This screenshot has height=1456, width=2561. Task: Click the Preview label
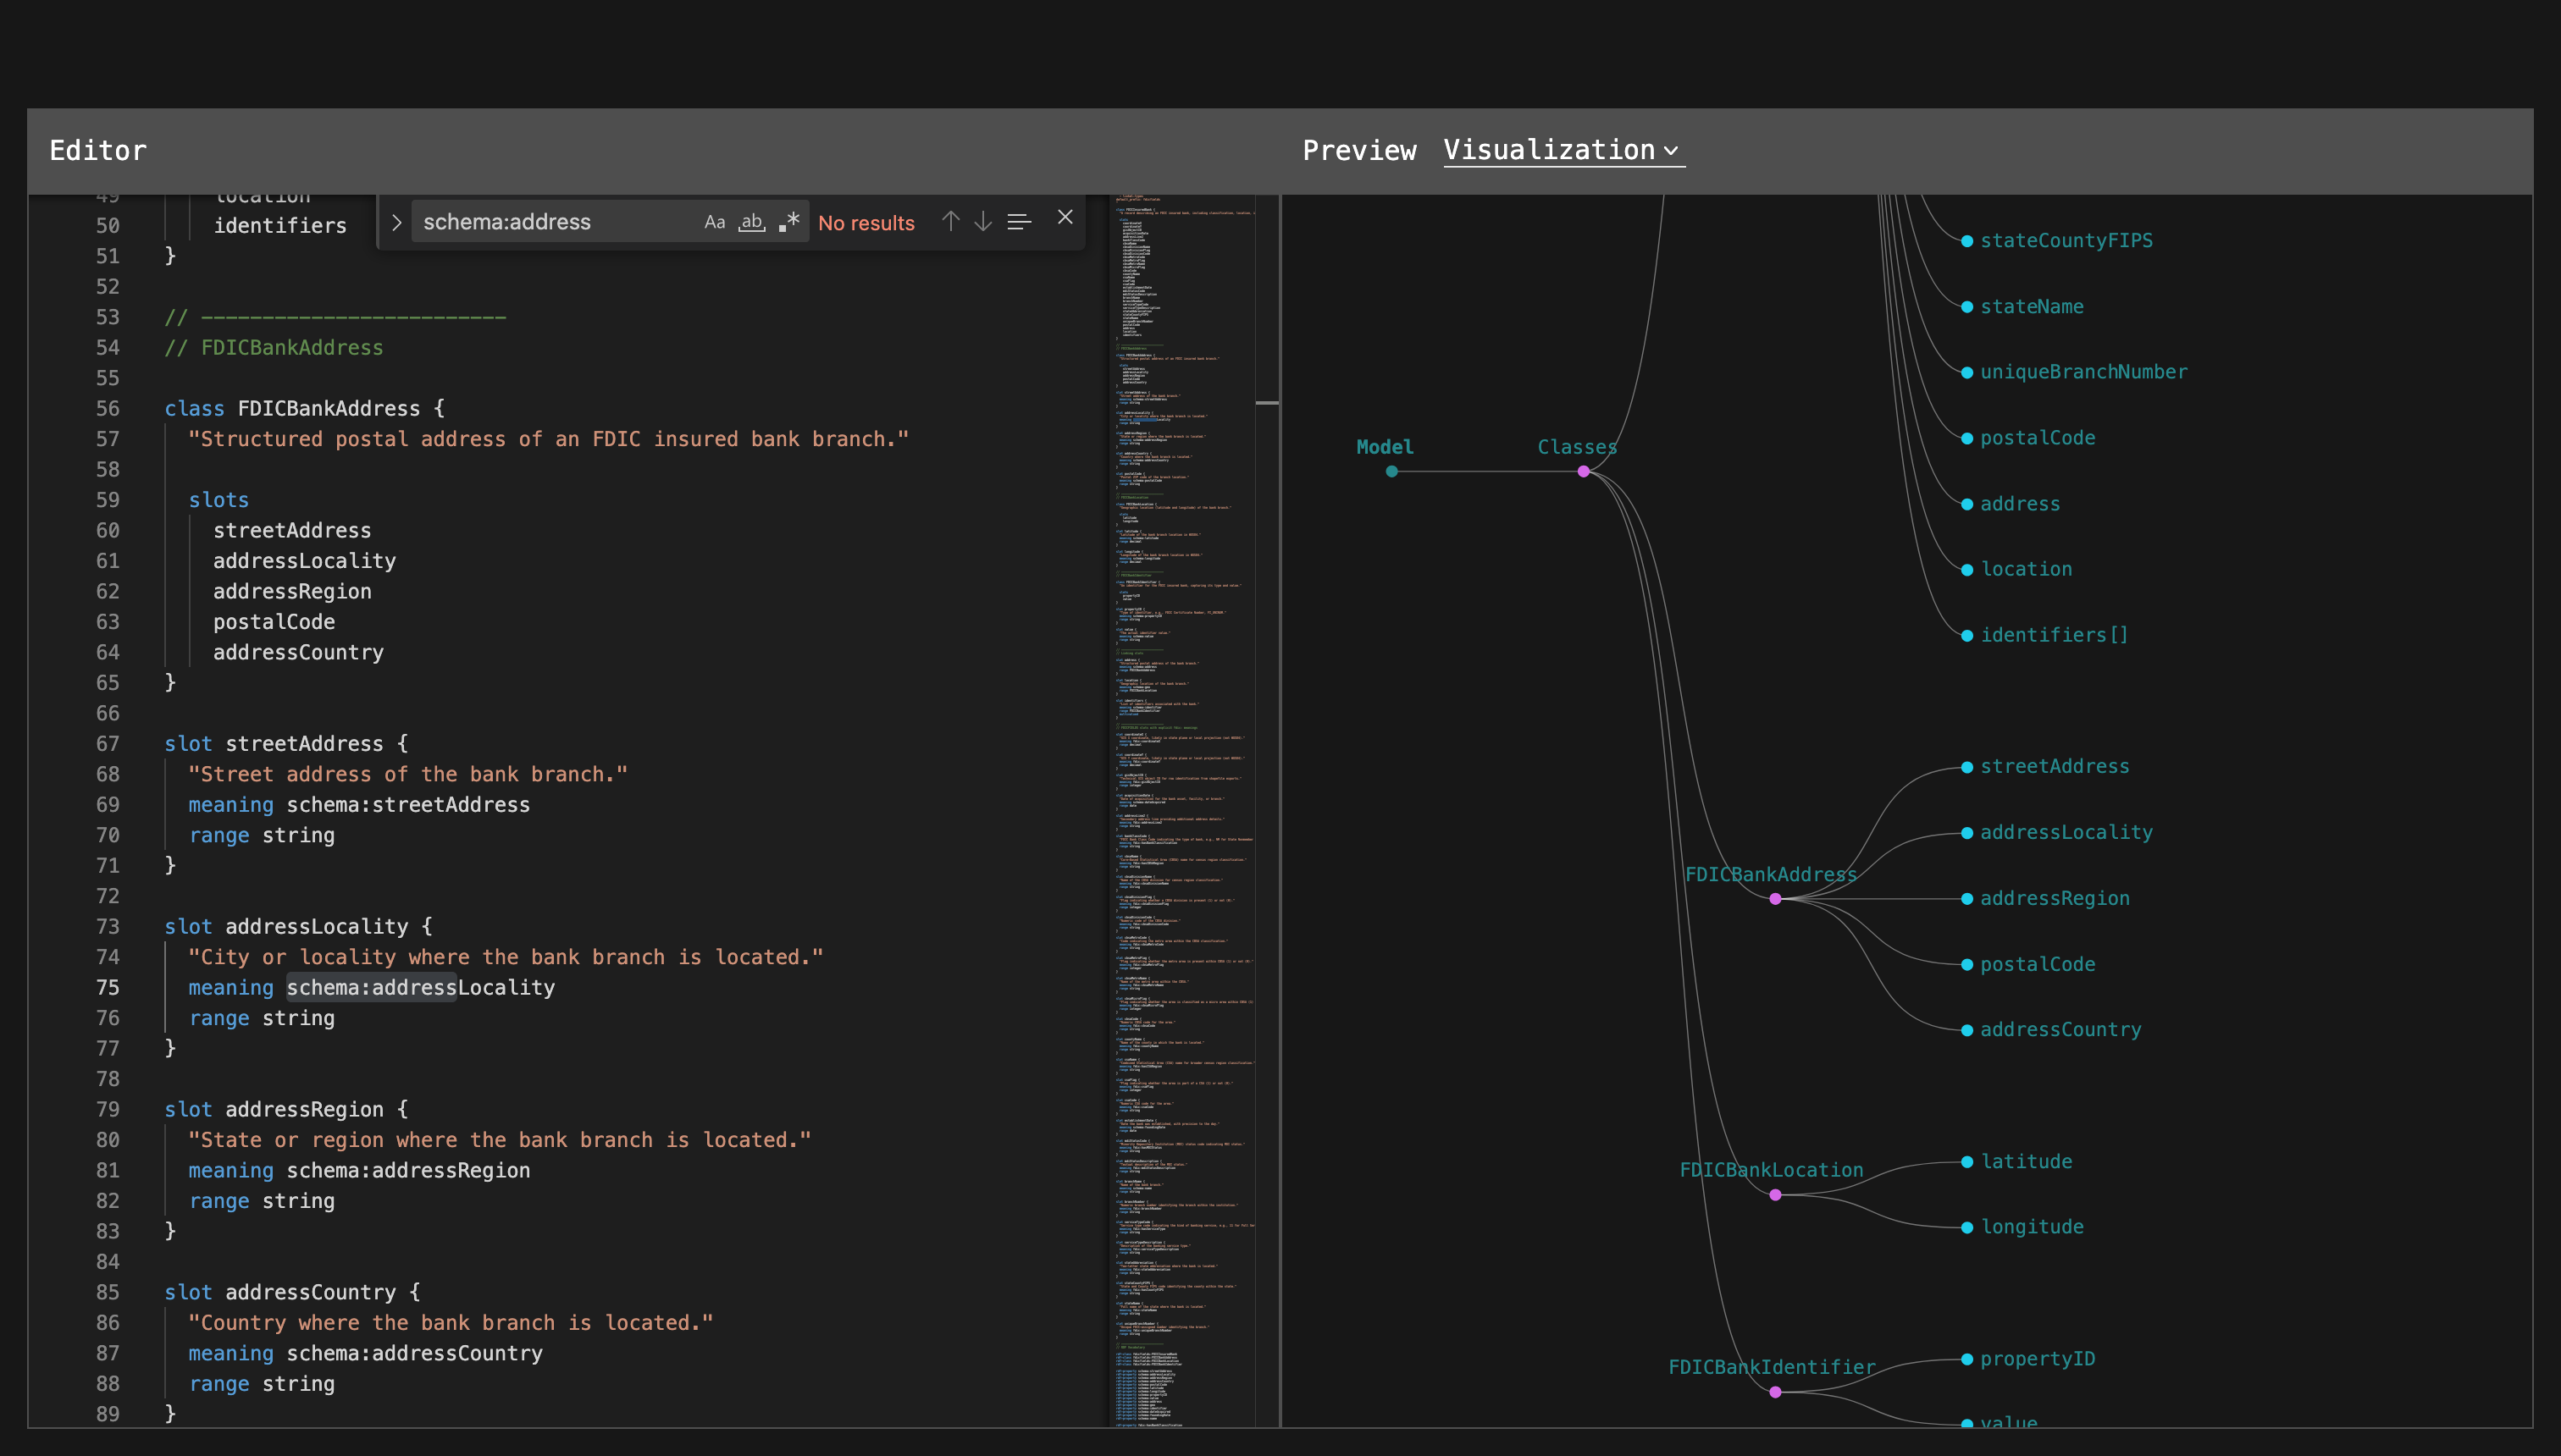(1358, 150)
